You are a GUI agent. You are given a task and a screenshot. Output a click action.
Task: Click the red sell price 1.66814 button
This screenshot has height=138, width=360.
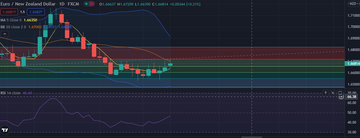(9, 12)
